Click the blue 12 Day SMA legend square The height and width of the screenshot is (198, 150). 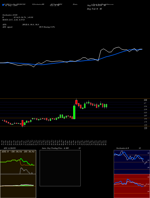[3, 5]
